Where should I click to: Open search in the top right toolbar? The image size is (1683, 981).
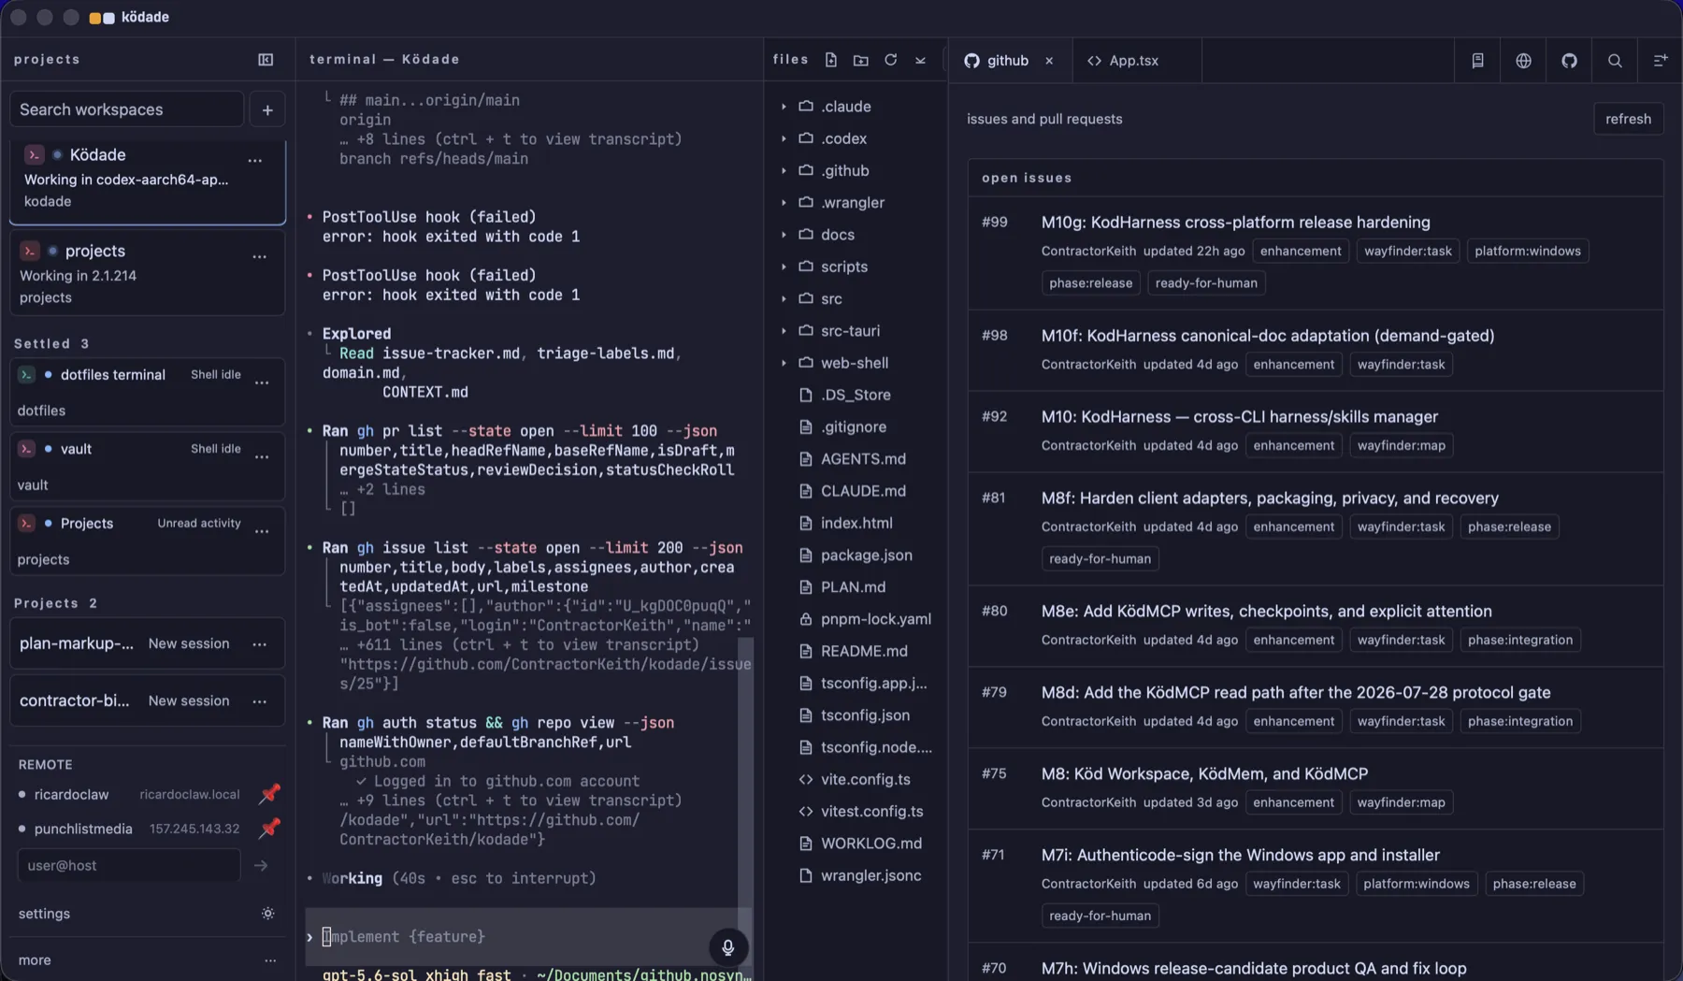click(x=1615, y=61)
